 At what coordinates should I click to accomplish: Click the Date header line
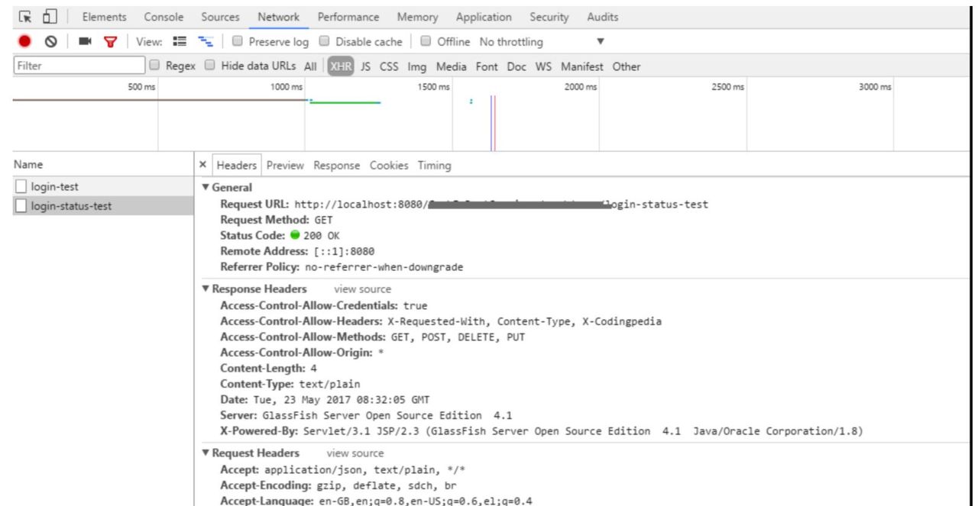tap(325, 399)
